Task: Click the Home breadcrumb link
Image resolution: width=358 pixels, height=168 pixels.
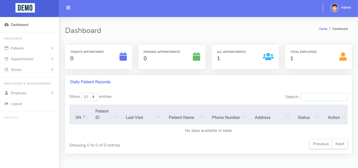Action: [x=323, y=29]
